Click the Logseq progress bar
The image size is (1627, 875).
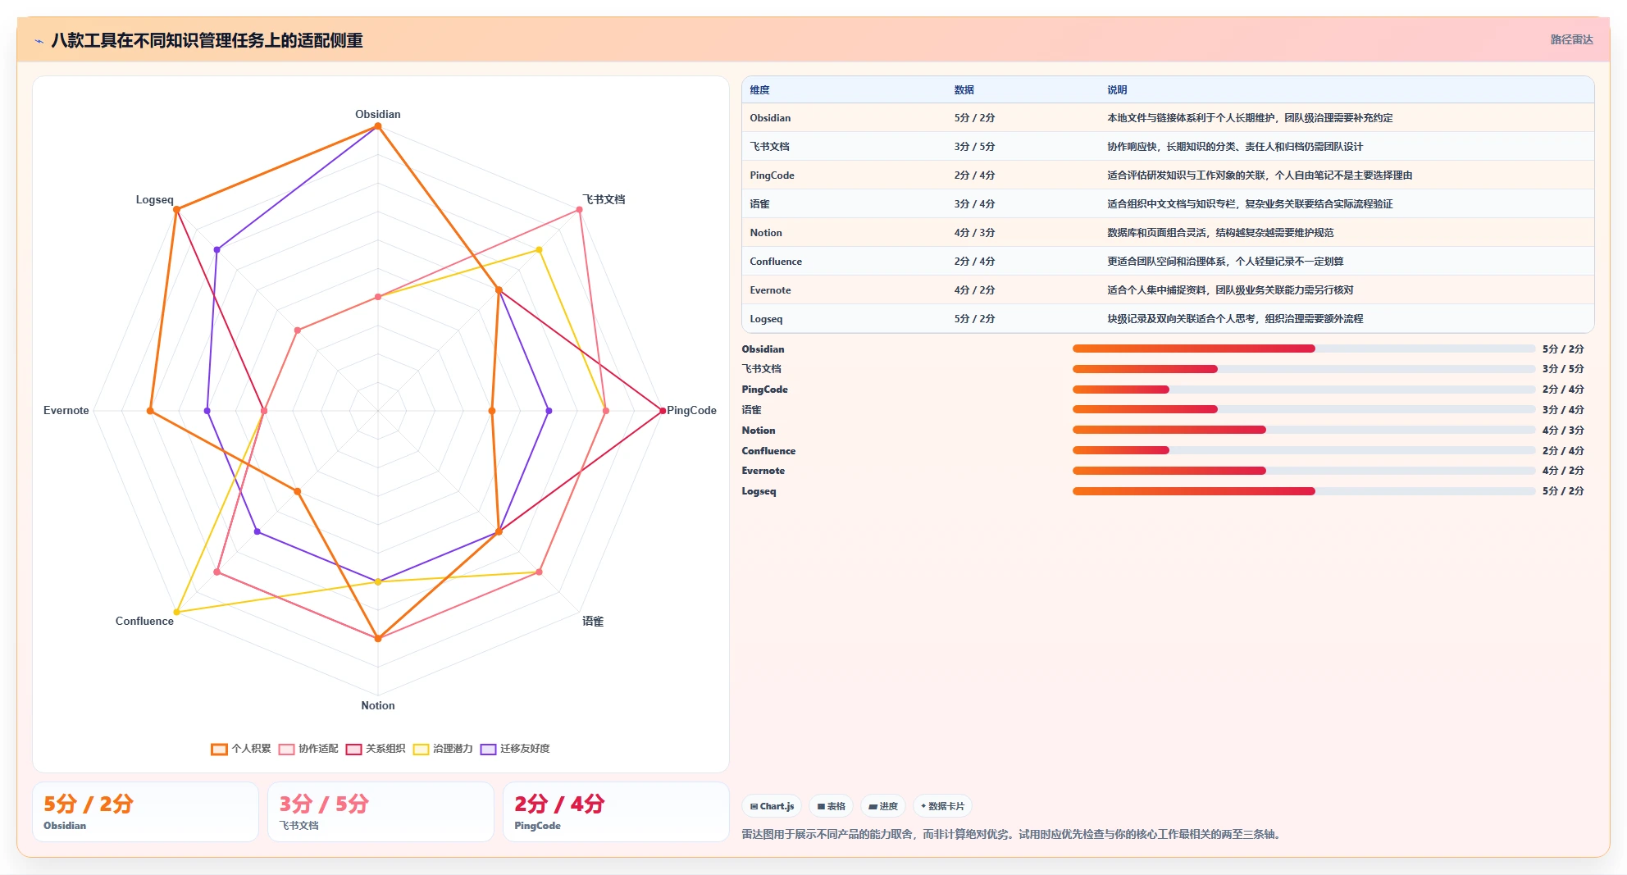point(1304,491)
